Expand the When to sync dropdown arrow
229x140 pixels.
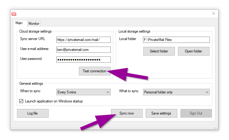click(108, 92)
